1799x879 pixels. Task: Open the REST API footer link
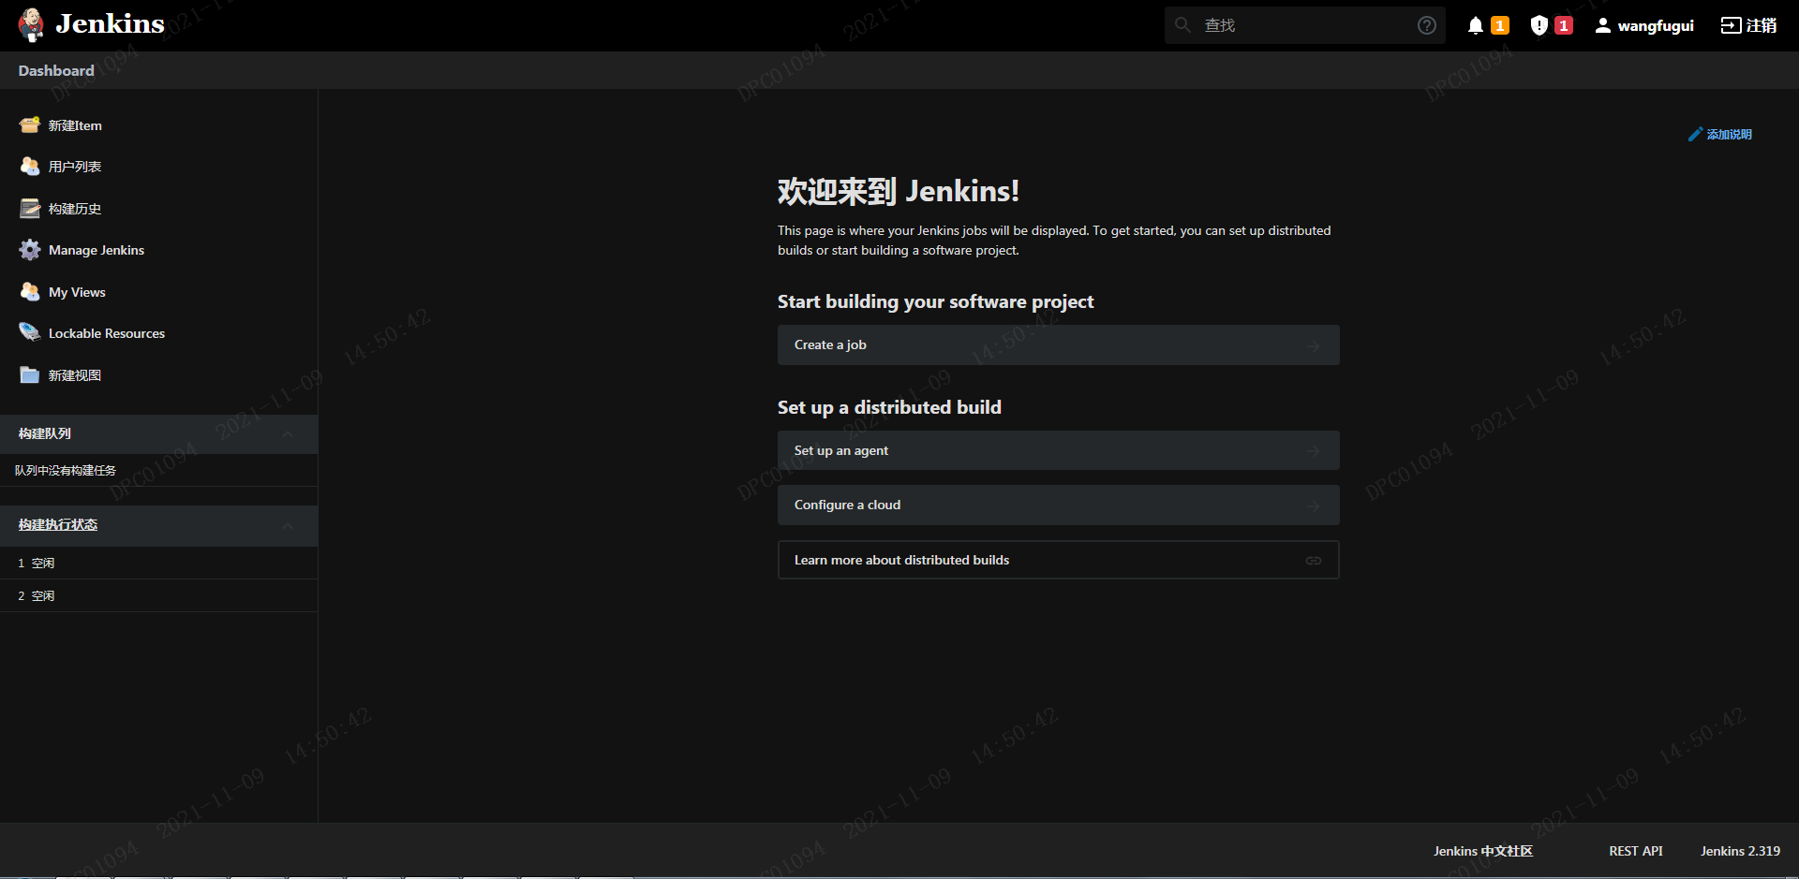[x=1636, y=851]
